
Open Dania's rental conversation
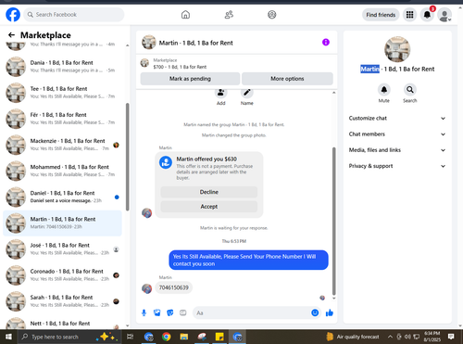pyautogui.click(x=63, y=67)
